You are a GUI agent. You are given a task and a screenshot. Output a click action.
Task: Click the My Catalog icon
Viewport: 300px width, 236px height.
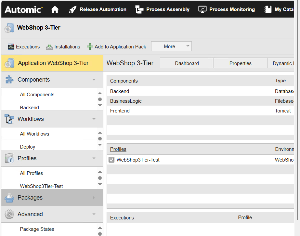pyautogui.click(x=268, y=9)
